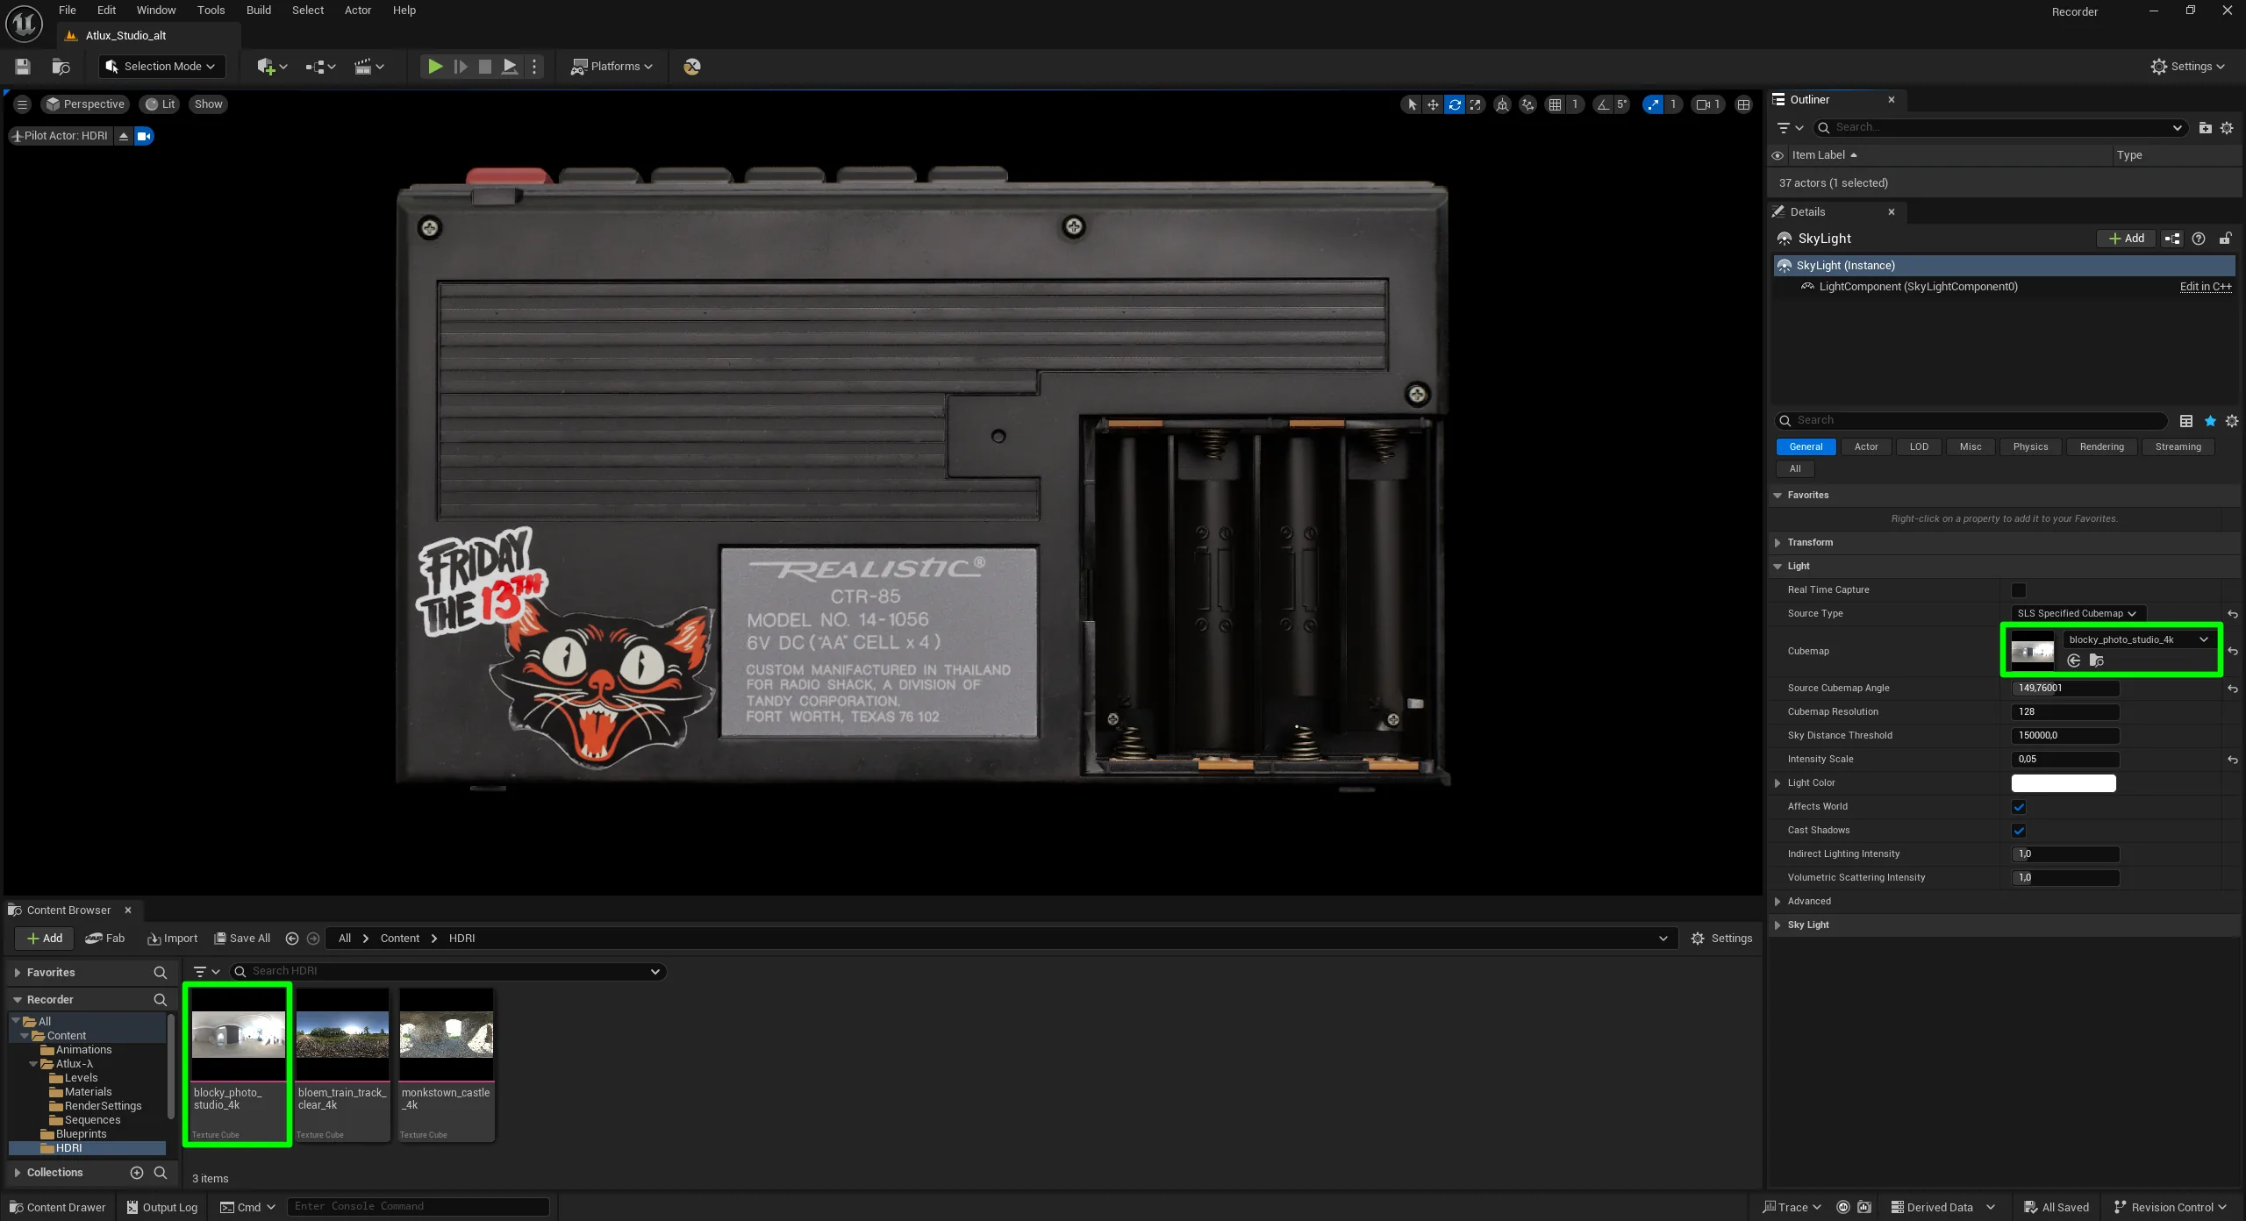
Task: Start Play in editor
Action: [x=434, y=67]
